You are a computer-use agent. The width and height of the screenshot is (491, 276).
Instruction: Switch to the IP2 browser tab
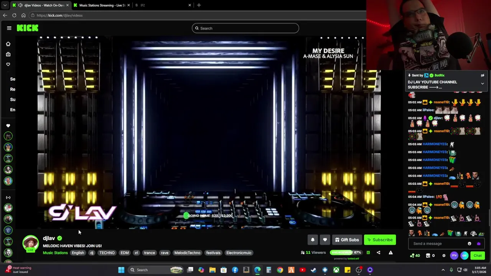point(163,5)
